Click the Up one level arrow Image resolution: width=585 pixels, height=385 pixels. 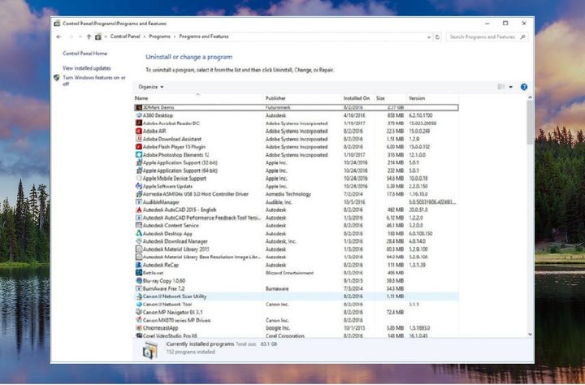(x=89, y=37)
